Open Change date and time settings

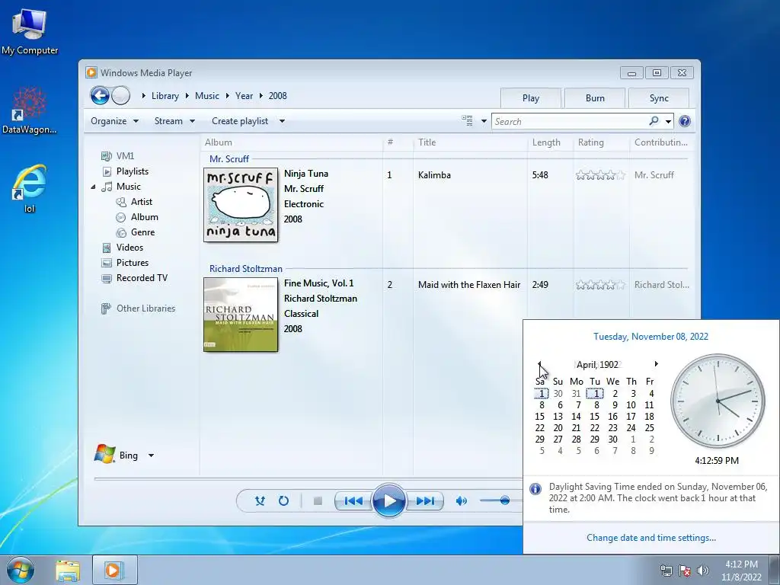click(651, 538)
